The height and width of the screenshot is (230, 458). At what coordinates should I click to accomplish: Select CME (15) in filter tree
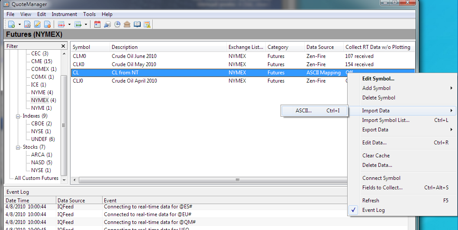pos(42,61)
